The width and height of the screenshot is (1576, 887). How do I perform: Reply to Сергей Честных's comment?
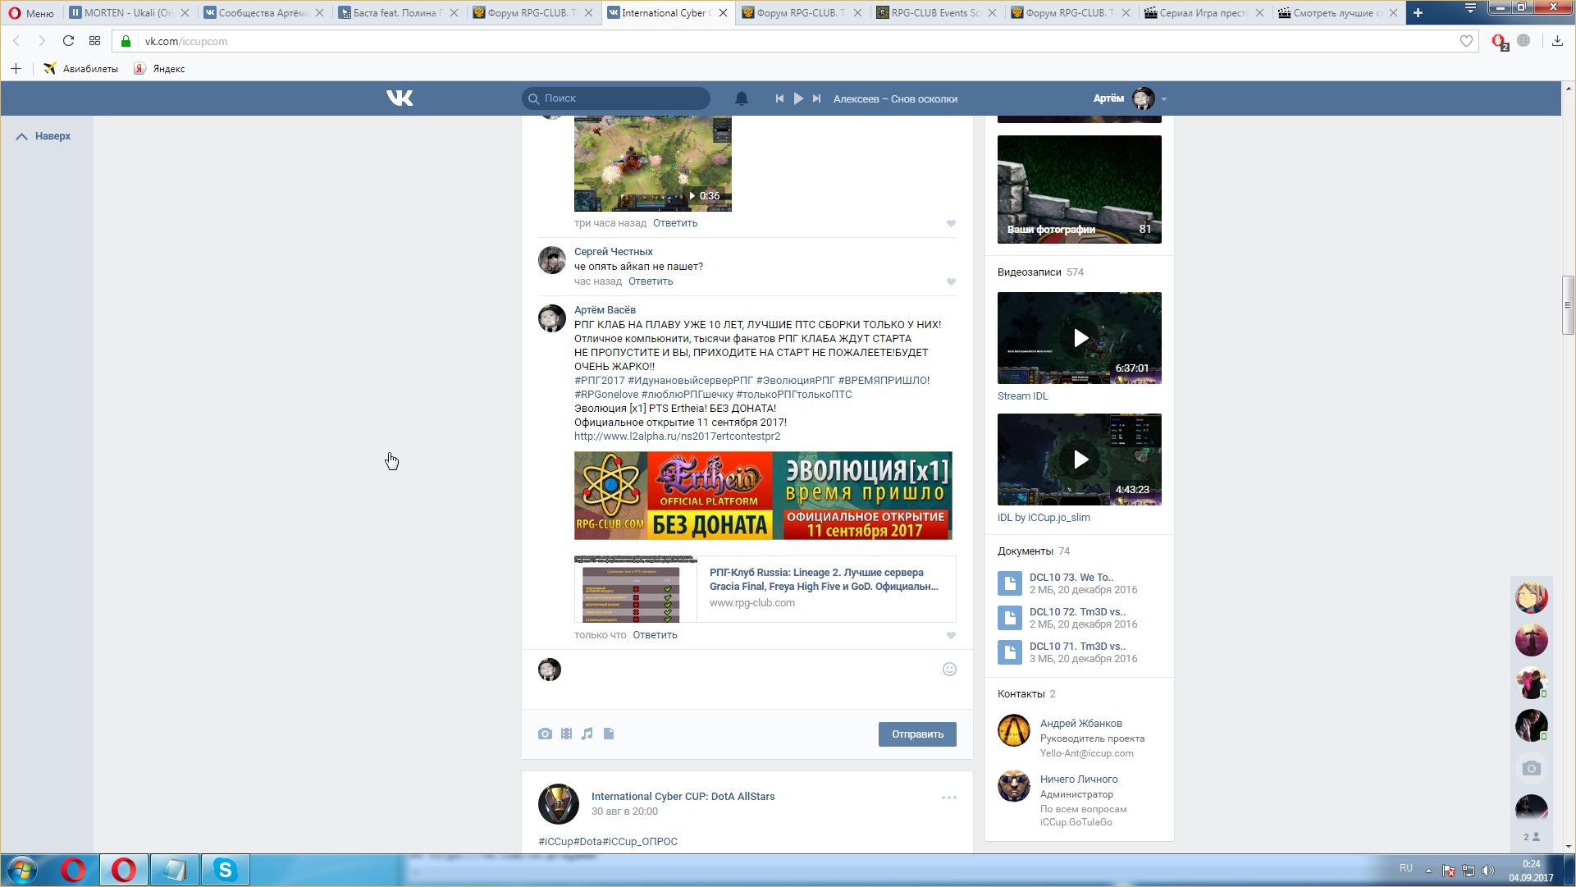pyautogui.click(x=651, y=281)
